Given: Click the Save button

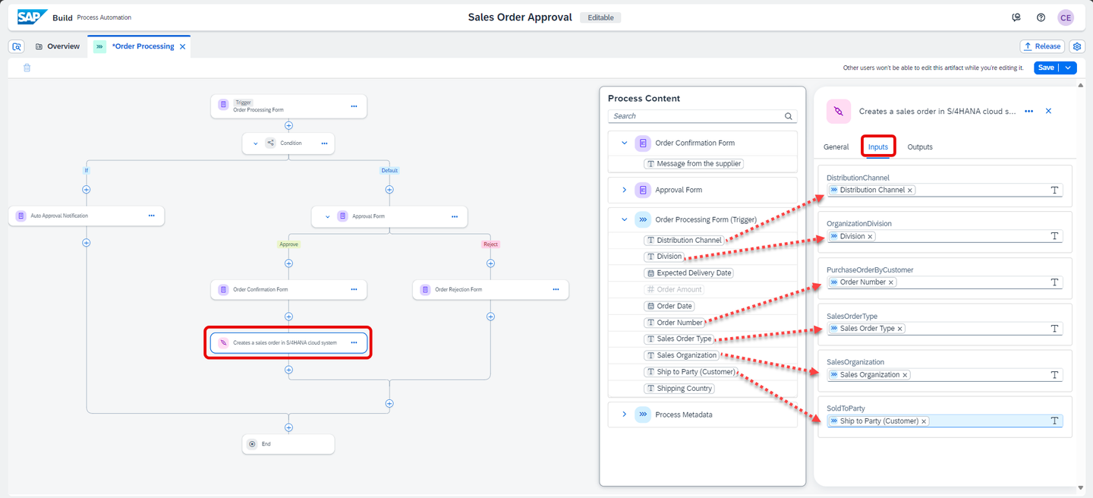Looking at the screenshot, I should tap(1046, 68).
